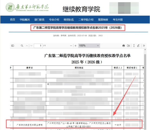The height and width of the screenshot is (130, 150).
Task: Click the 联系电话1 column header
Action: pos(132,68)
